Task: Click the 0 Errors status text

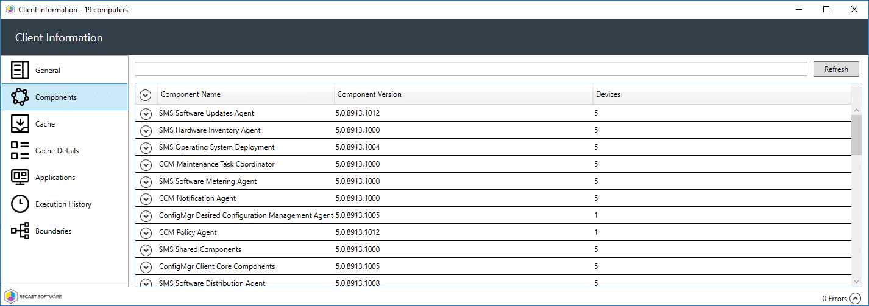Action: point(834,298)
